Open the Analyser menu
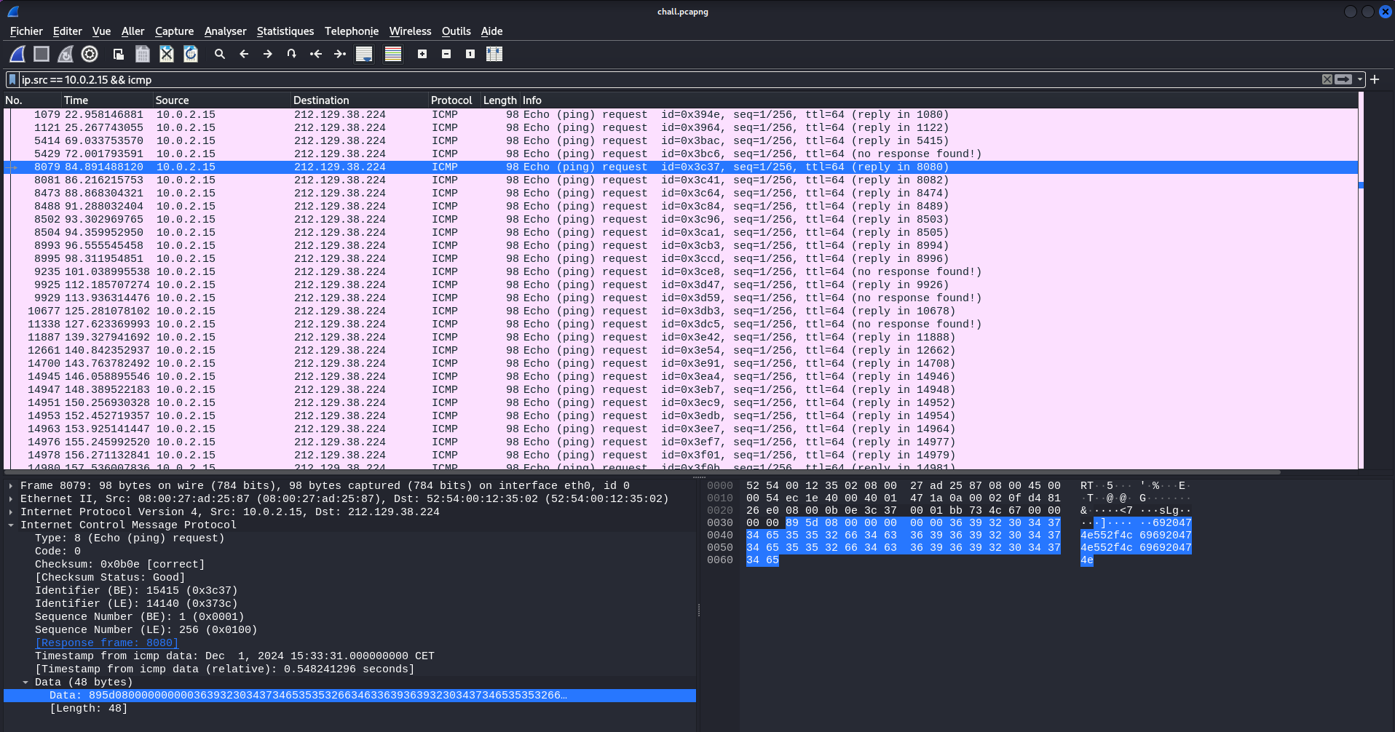The image size is (1395, 732). [226, 31]
